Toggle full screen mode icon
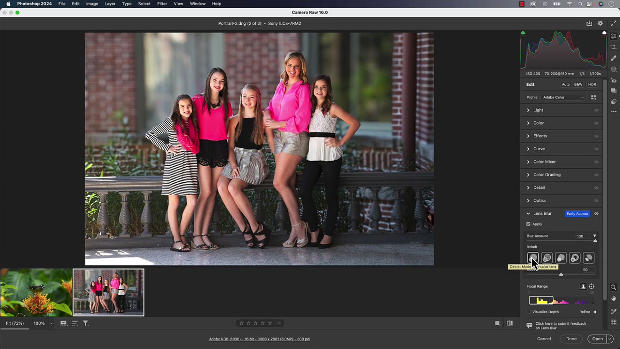 [x=613, y=23]
